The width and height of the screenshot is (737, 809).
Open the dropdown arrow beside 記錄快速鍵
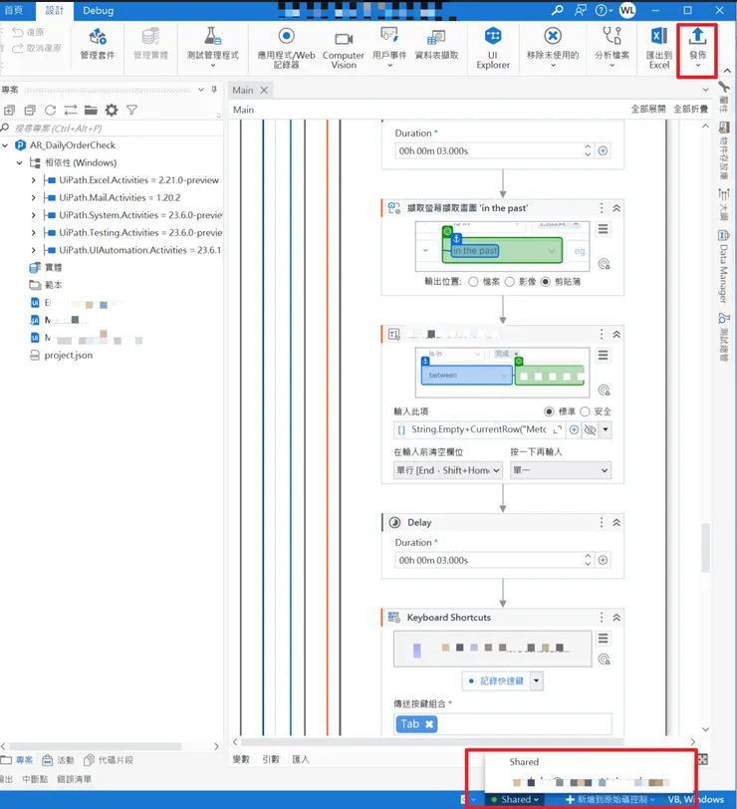537,681
